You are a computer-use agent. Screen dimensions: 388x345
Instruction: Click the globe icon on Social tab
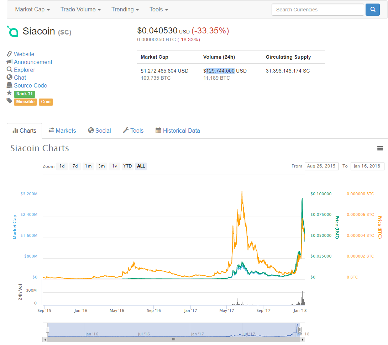(91, 130)
